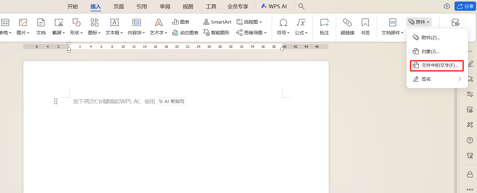Open the 会员专享 menu
477x193 pixels.
[238, 6]
